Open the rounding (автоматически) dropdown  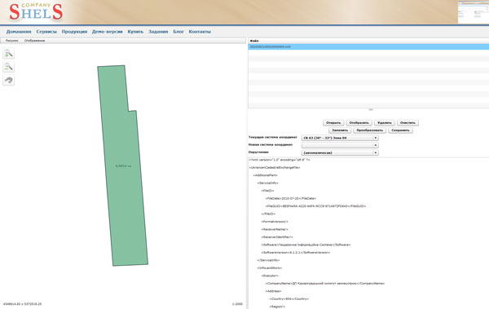coord(340,152)
